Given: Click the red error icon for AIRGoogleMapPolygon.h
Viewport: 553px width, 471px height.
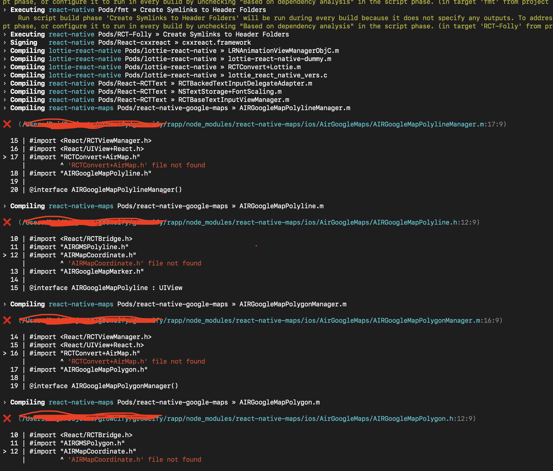Looking at the screenshot, I should point(7,419).
